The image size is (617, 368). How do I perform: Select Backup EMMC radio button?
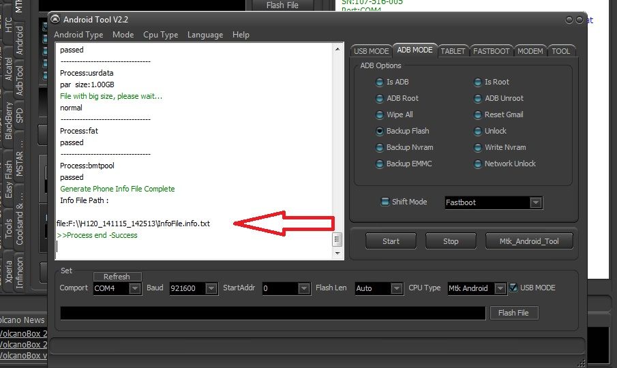pyautogui.click(x=379, y=164)
